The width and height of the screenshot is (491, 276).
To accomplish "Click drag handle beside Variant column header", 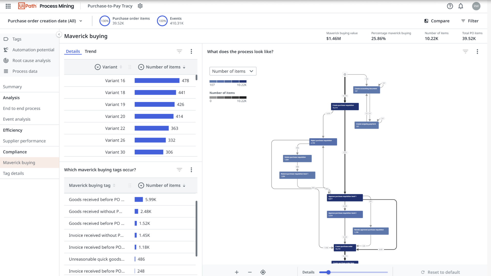I will coord(130,67).
